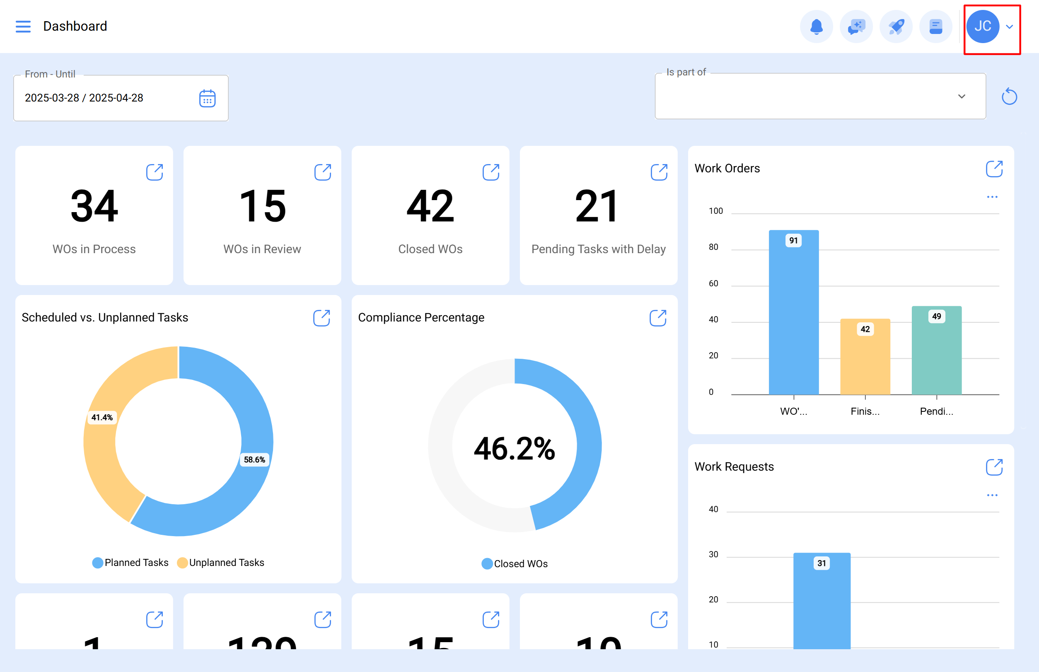Viewport: 1039px width, 672px height.
Task: Expand the WOs in Process widget
Action: pos(155,172)
